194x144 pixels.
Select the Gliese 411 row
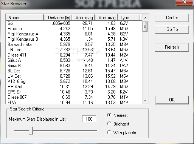pyautogui.click(x=74, y=55)
